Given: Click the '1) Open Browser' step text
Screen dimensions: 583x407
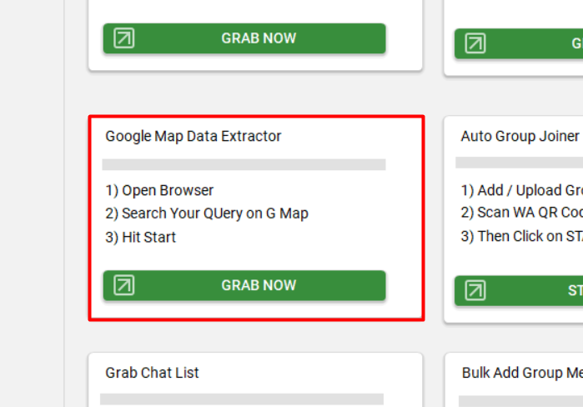Looking at the screenshot, I should (159, 190).
